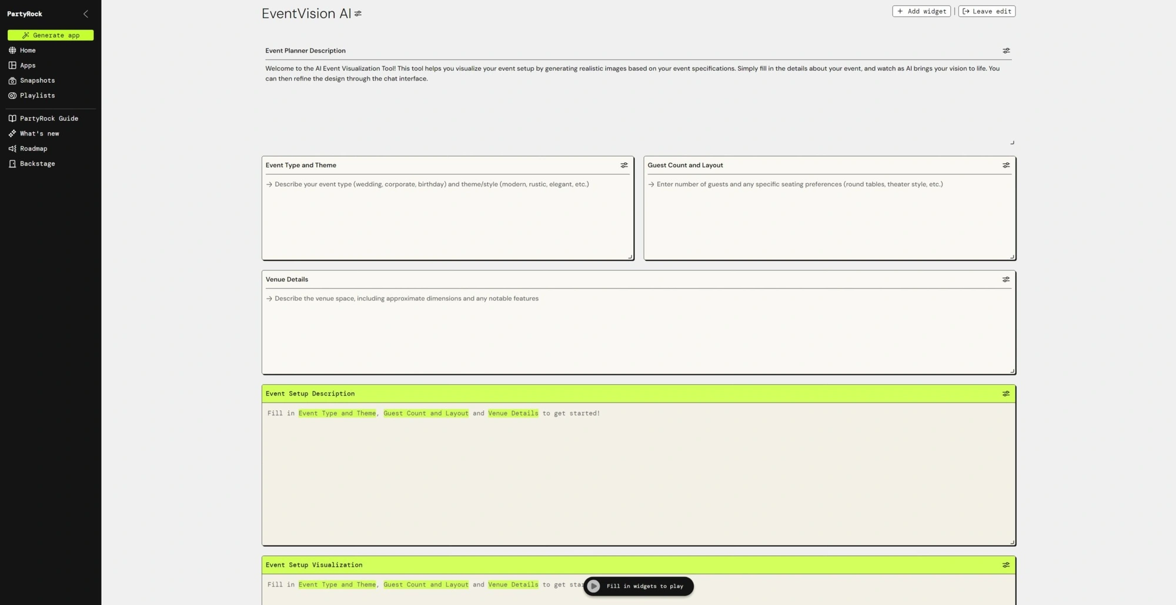Viewport: 1176px width, 605px height.
Task: Click highlighted 'Event Type and Theme' reference in Event Setup Description
Action: 337,414
